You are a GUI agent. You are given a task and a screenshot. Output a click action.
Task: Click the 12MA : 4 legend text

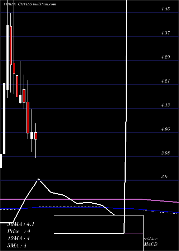[19, 238]
